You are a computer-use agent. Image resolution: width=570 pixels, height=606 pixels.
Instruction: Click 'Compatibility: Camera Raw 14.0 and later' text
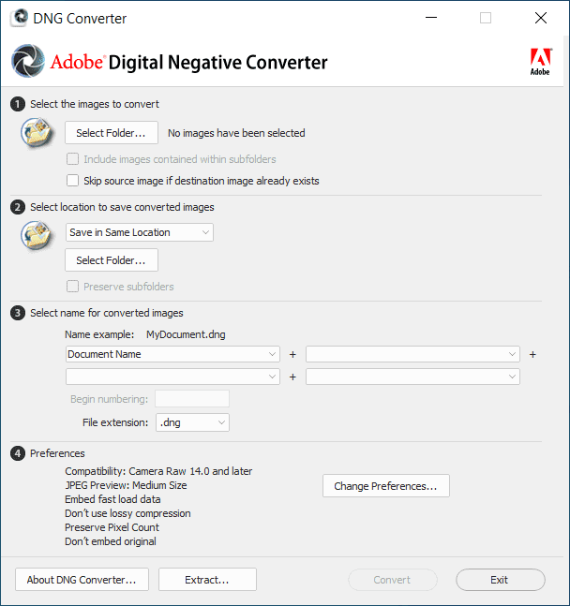click(158, 471)
